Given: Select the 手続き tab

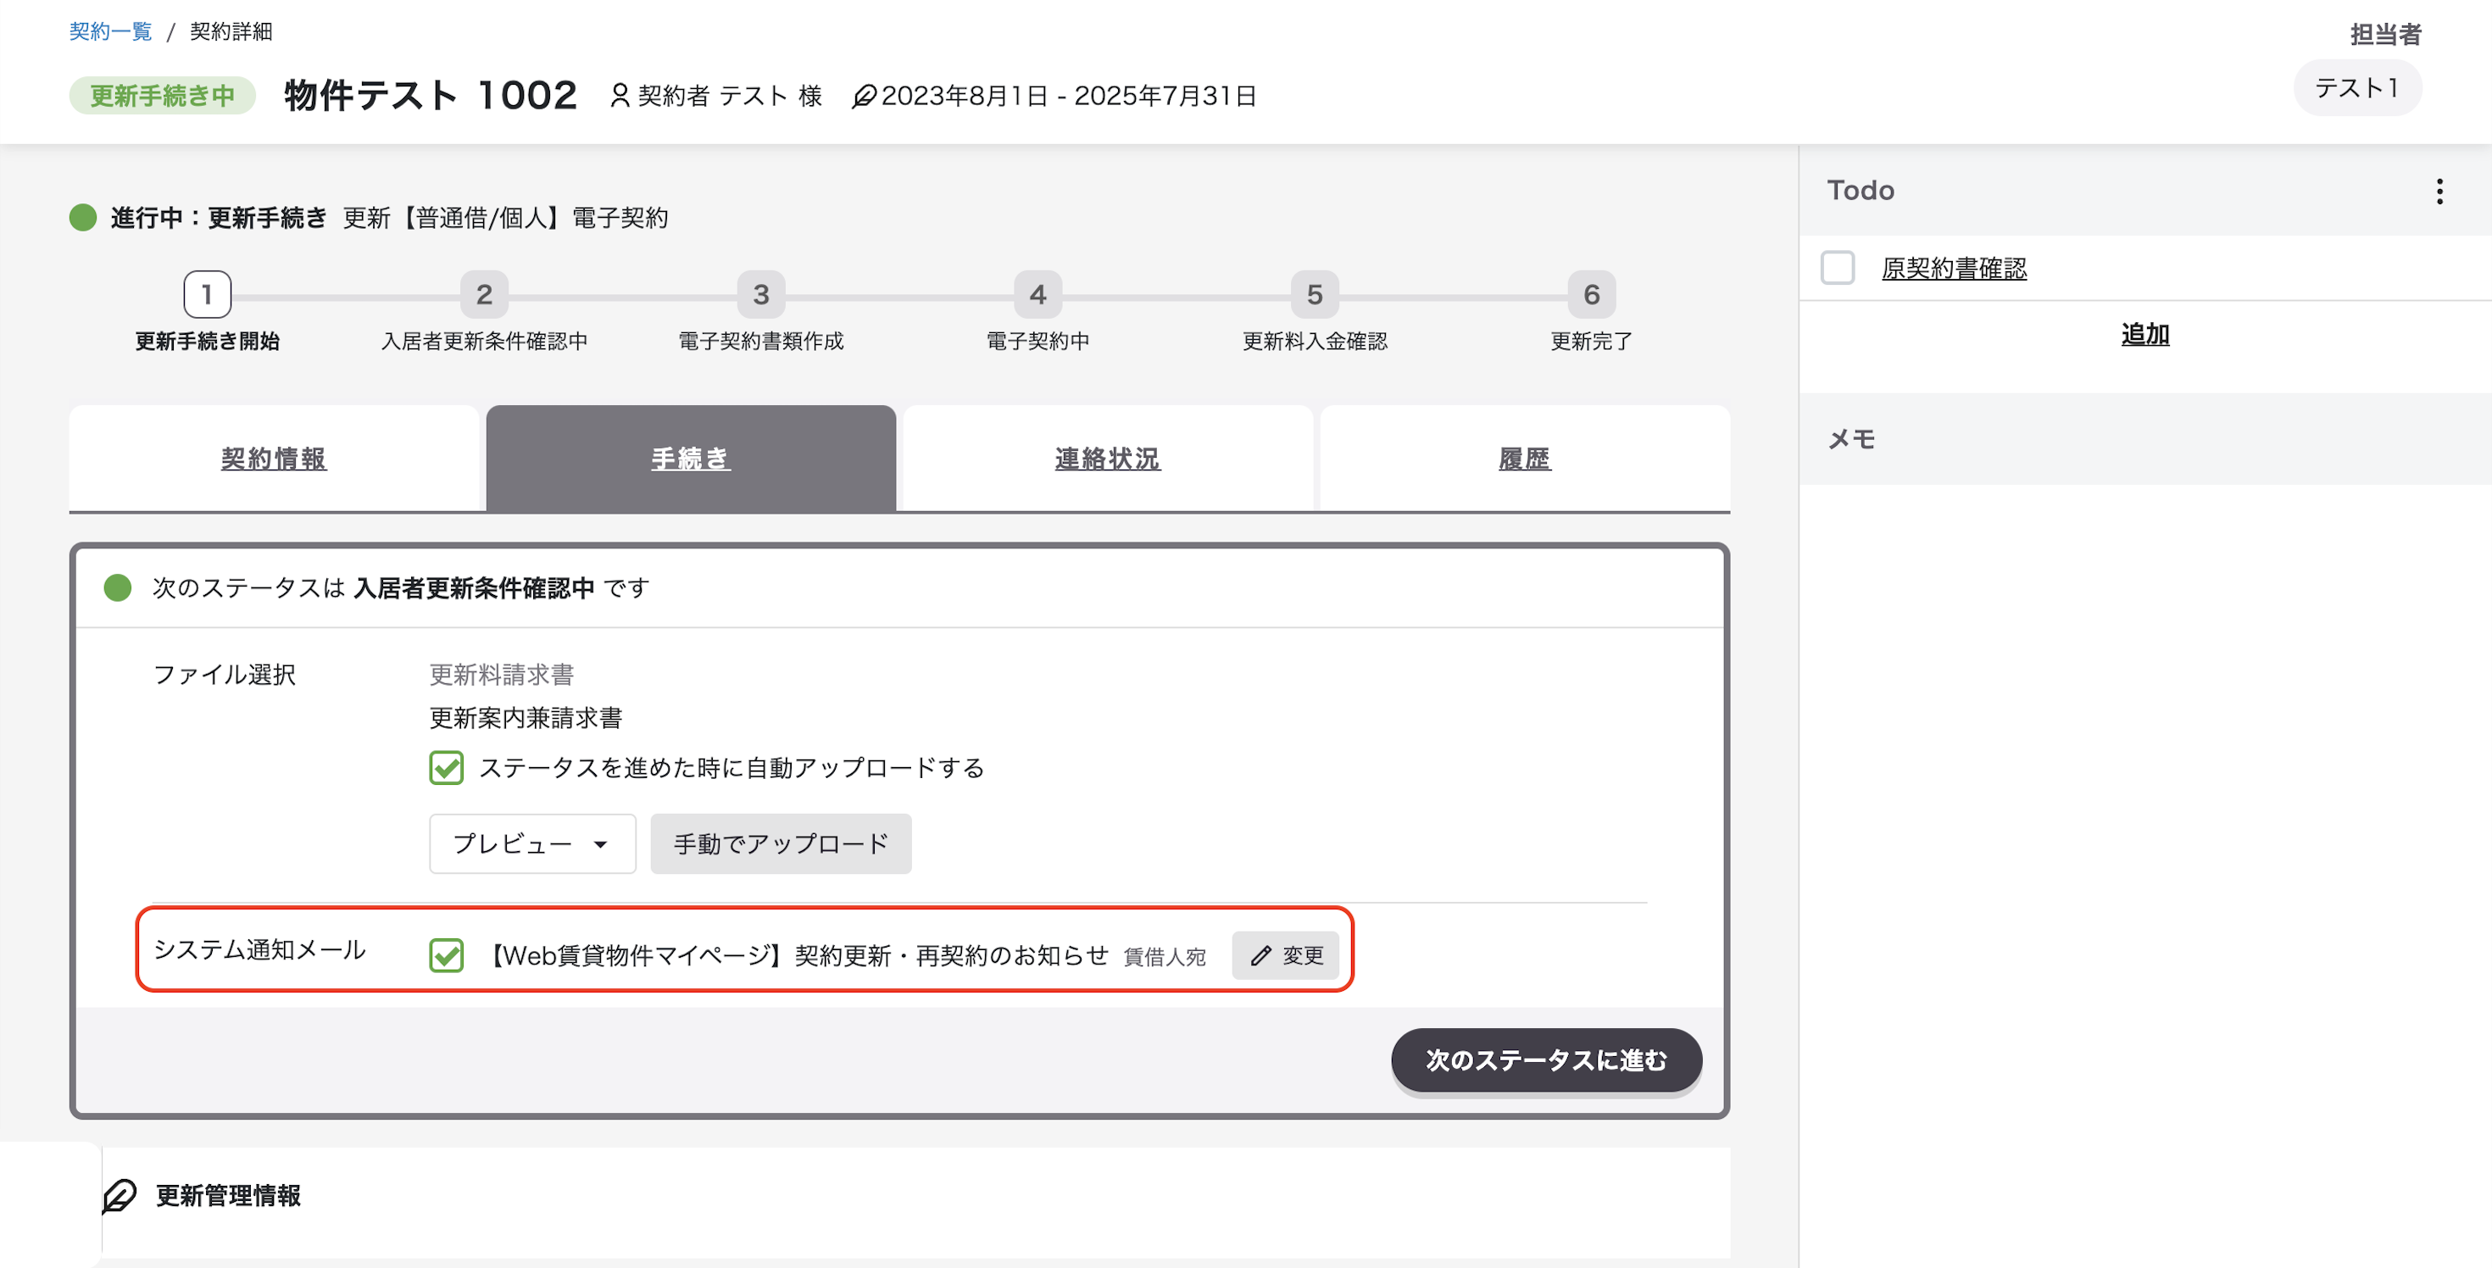Looking at the screenshot, I should click(x=691, y=459).
